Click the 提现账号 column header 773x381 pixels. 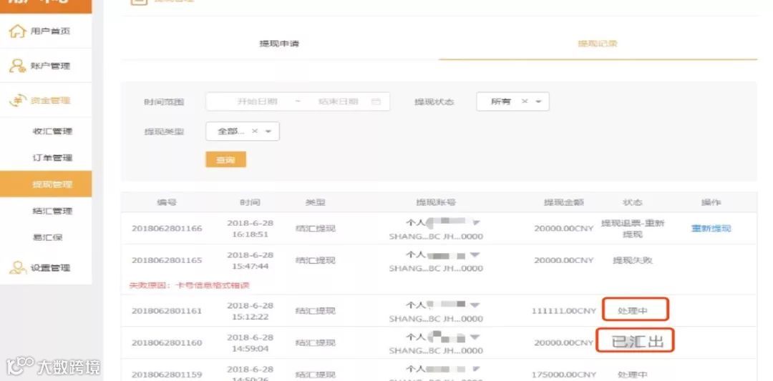[436, 202]
